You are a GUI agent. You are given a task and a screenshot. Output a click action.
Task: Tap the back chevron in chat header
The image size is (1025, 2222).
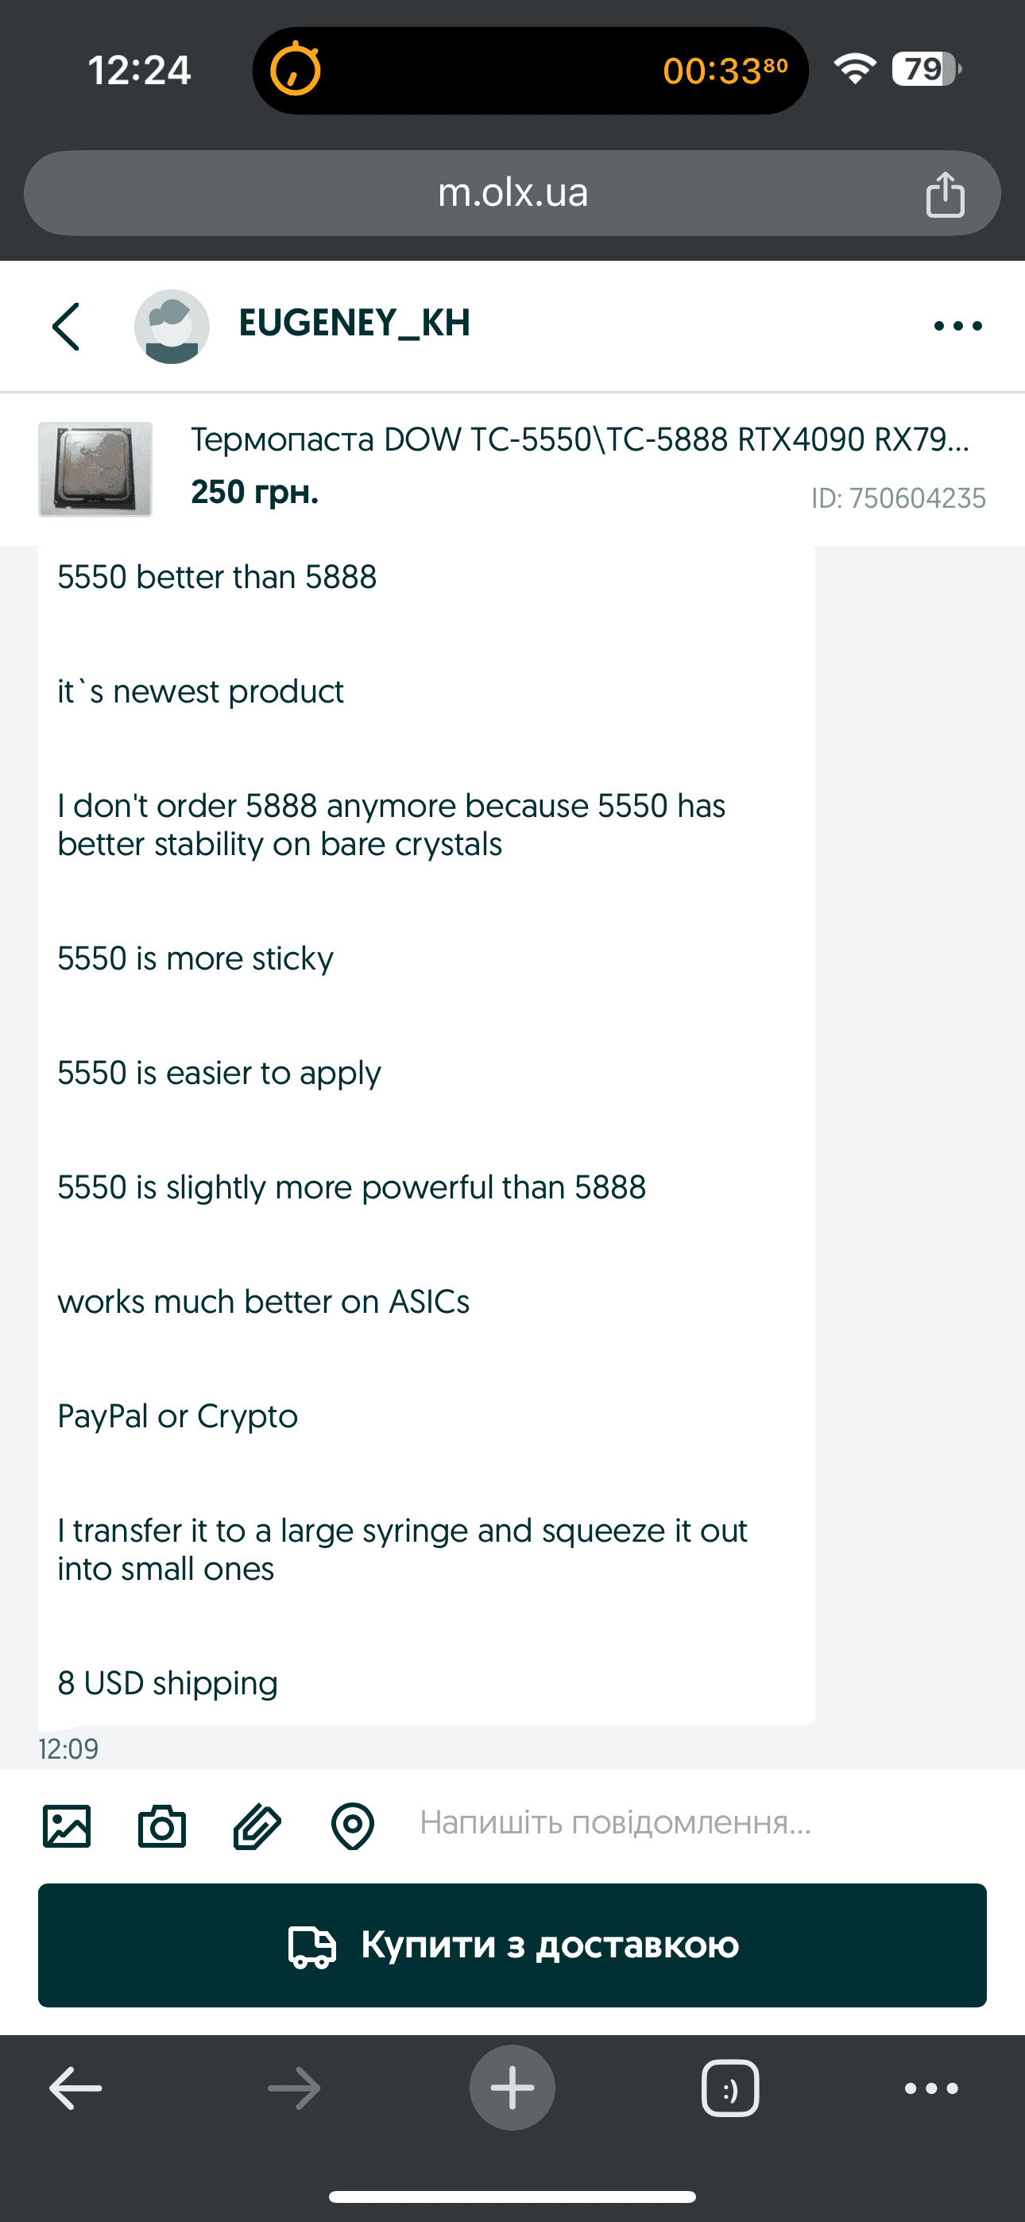point(67,326)
